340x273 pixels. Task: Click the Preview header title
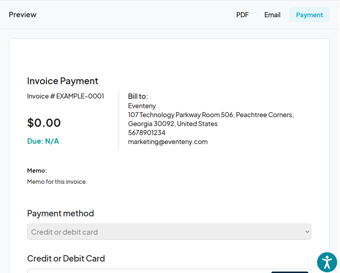(23, 15)
